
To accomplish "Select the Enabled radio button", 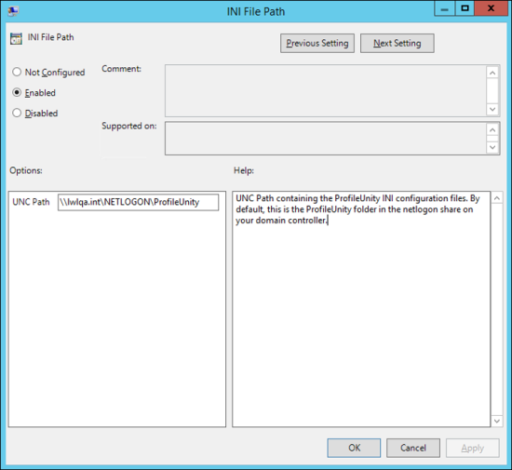I will (17, 92).
